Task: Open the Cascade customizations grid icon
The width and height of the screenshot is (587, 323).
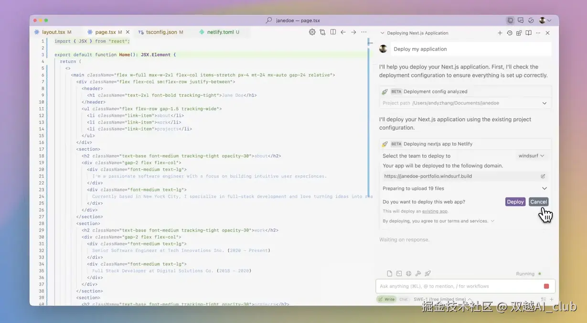Action: click(x=519, y=33)
